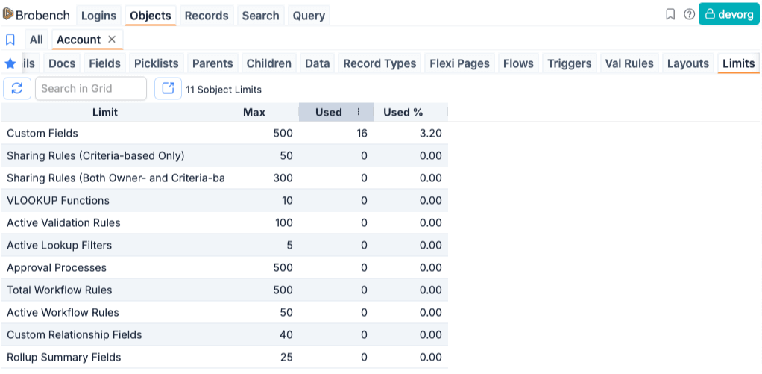Select the Approval Processes row
Image resolution: width=762 pixels, height=374 pixels.
pos(224,267)
